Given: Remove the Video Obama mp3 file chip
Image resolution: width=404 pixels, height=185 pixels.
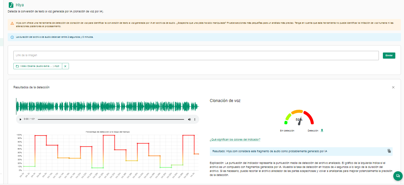Looking at the screenshot, I should click(x=65, y=66).
